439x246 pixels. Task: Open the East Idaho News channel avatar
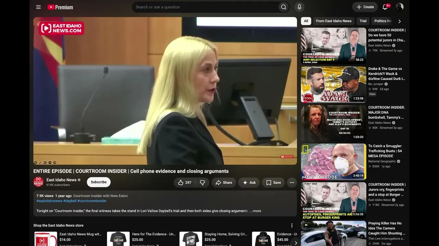38,182
